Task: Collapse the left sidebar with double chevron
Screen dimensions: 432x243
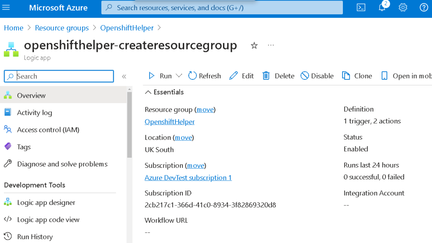Action: point(124,76)
